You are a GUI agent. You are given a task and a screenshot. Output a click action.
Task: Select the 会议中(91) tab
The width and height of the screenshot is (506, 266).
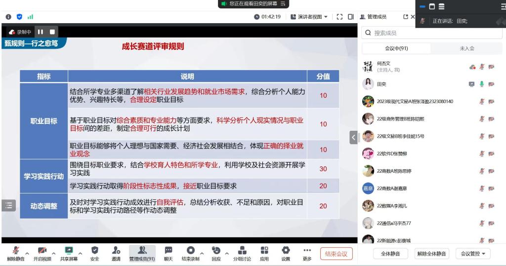coord(396,48)
